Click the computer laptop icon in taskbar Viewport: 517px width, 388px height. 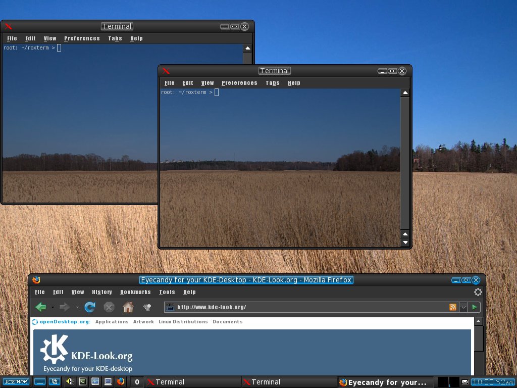click(108, 382)
